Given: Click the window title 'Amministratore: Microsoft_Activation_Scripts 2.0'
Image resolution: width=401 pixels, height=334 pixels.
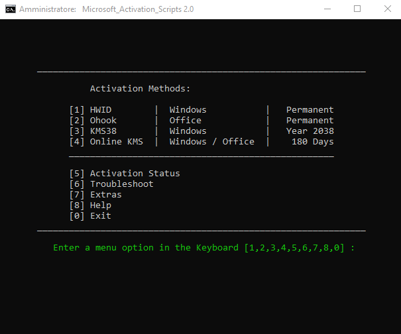Looking at the screenshot, I should click(107, 9).
